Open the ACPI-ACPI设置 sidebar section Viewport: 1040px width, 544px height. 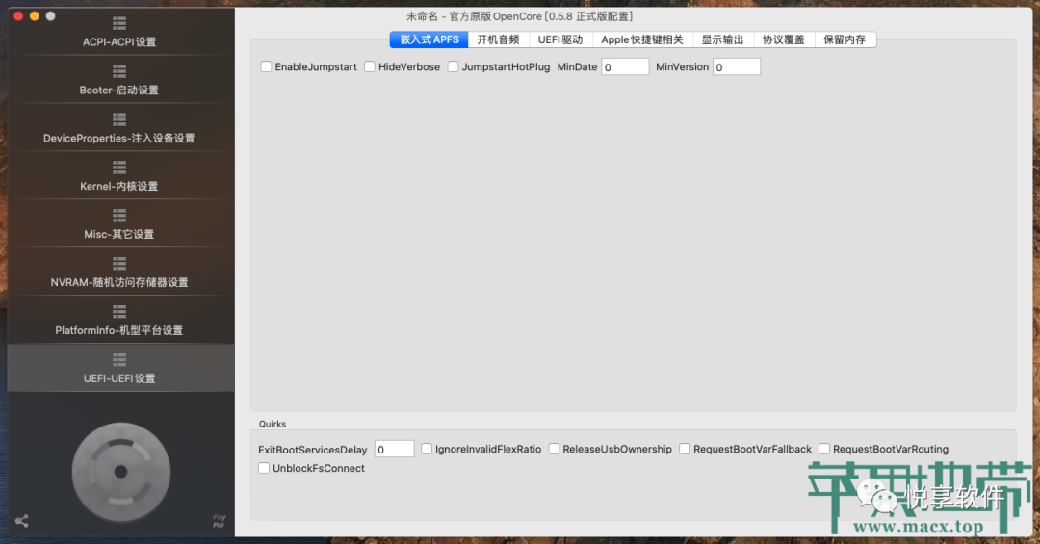click(119, 32)
